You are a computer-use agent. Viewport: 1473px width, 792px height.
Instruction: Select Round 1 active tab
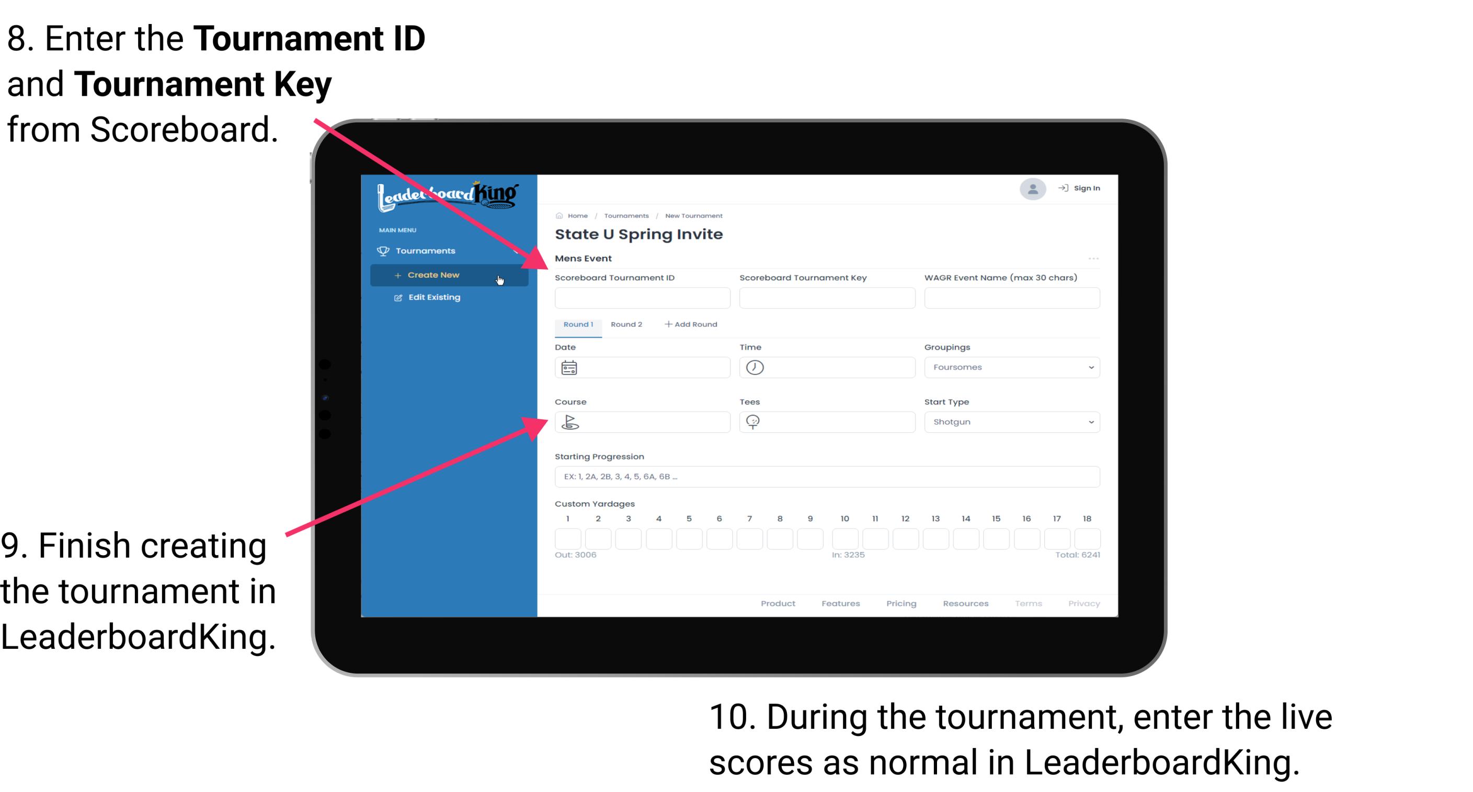[x=577, y=325]
